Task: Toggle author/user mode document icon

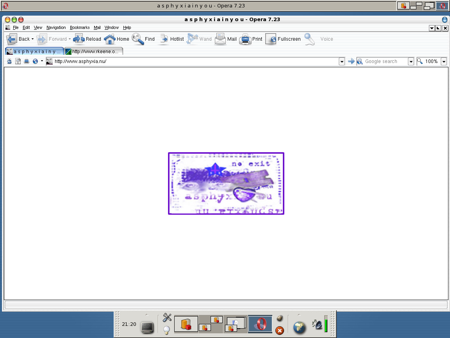Action: pos(18,61)
